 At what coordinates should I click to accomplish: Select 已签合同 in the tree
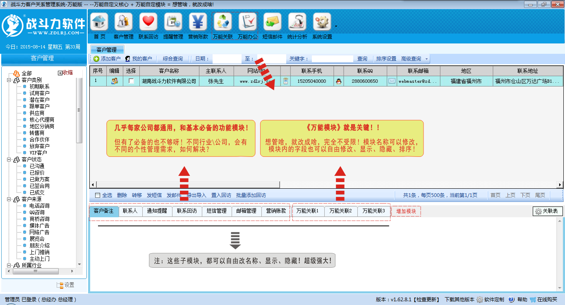pos(39,186)
